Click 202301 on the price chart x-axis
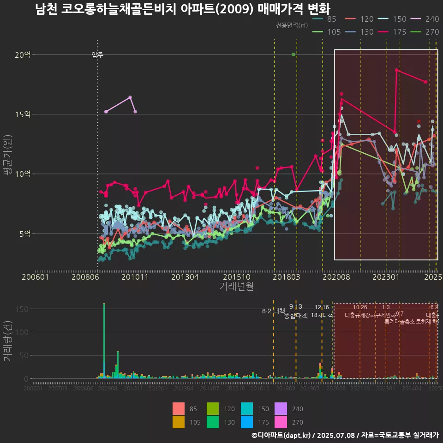Image resolution: width=443 pixels, height=443 pixels. click(386, 277)
